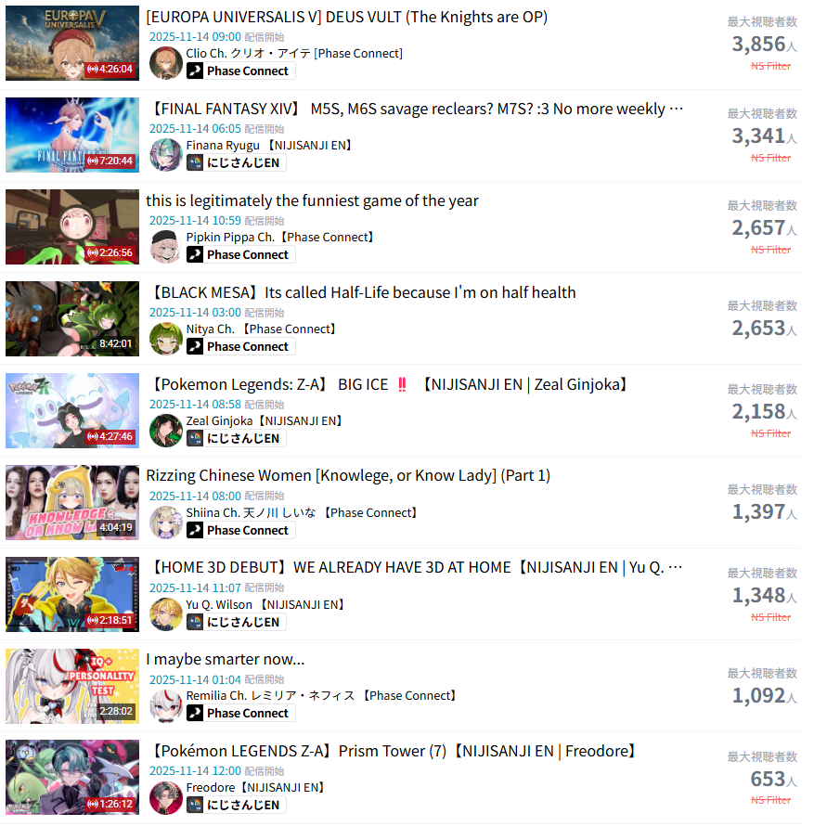Open Clio Ch. channel avatar
This screenshot has height=826, width=814.
(x=166, y=63)
